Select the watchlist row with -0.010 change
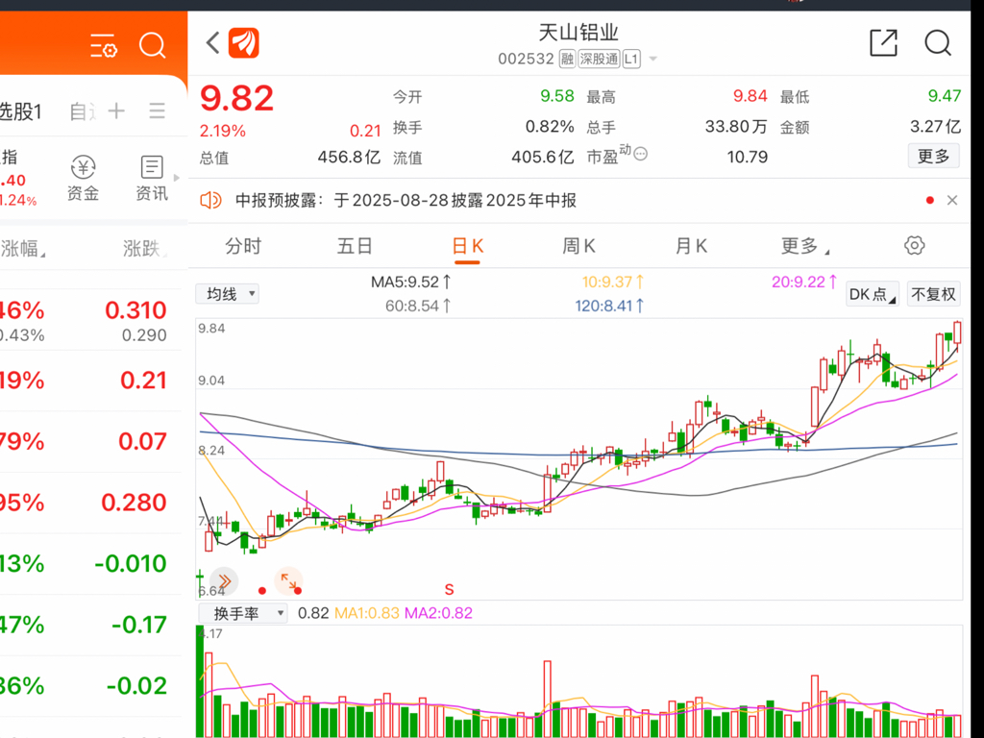The image size is (984, 738). point(91,563)
